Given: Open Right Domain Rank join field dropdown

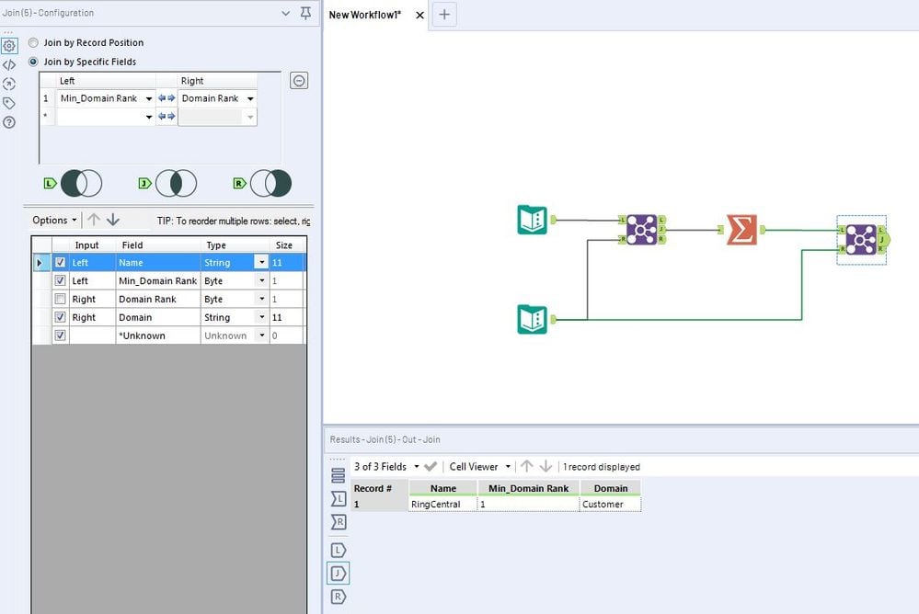Looking at the screenshot, I should (250, 98).
